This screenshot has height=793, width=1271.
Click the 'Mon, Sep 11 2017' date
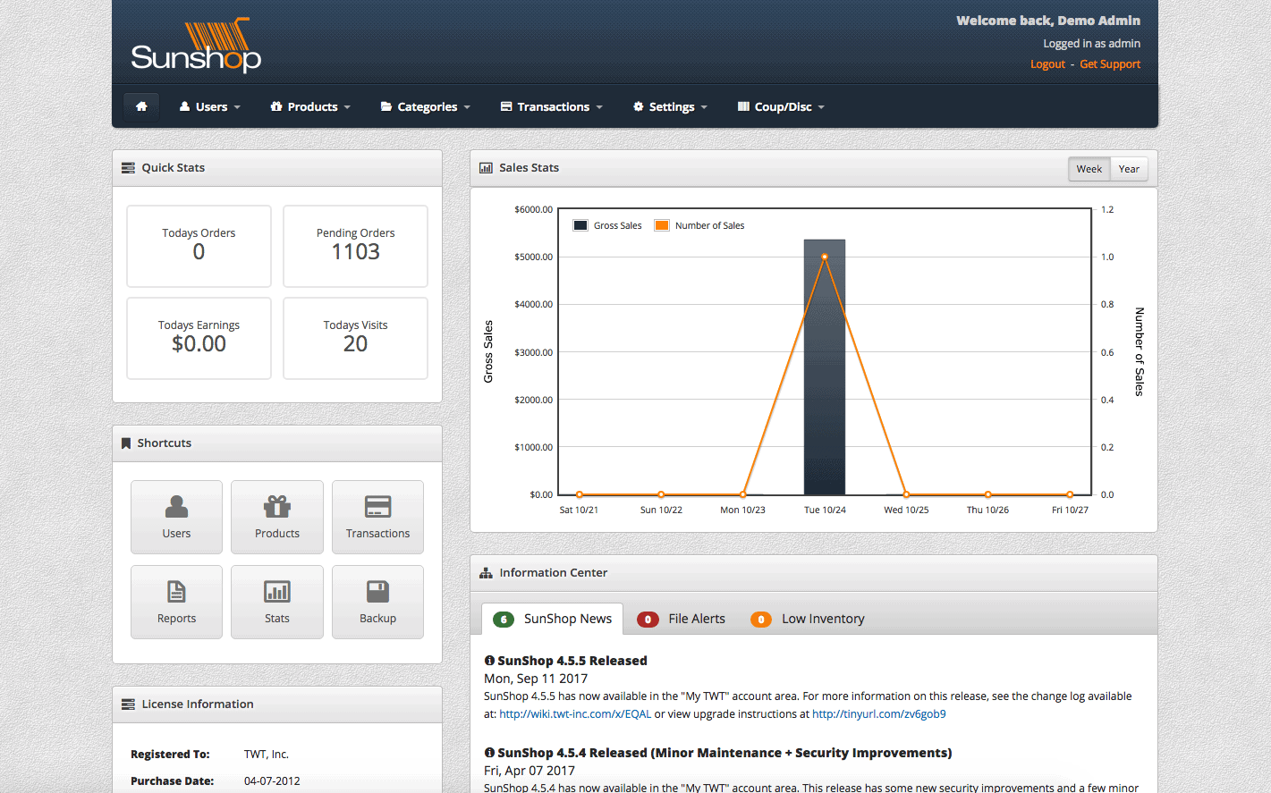536,679
